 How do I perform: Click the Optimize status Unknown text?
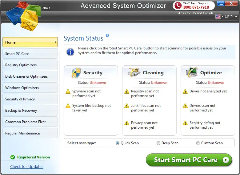coord(216,83)
